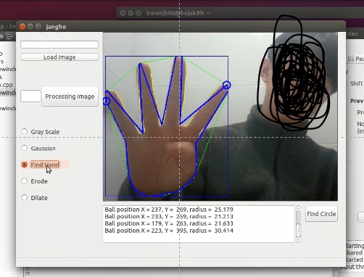Click the log line with radius 25.179

click(x=169, y=210)
